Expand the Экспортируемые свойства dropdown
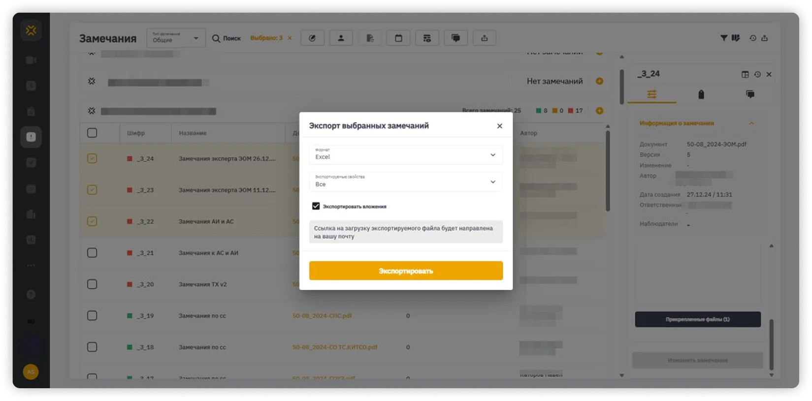Viewport: 812px width, 401px height. (x=406, y=182)
